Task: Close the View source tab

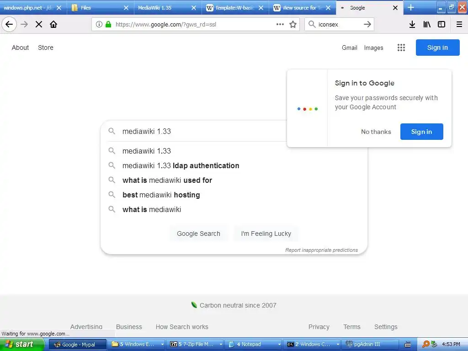Action: pyautogui.click(x=328, y=8)
